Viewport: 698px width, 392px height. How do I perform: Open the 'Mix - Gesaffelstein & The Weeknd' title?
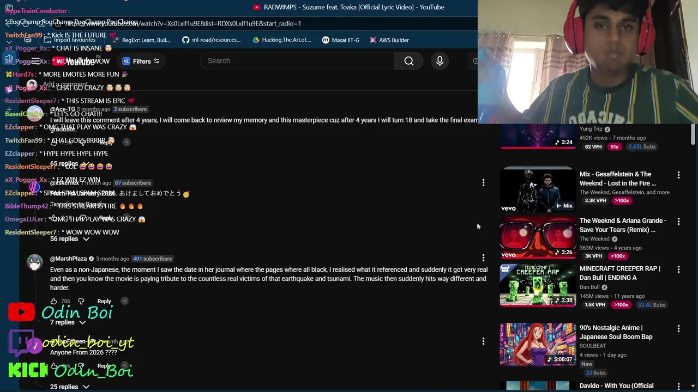pyautogui.click(x=617, y=179)
